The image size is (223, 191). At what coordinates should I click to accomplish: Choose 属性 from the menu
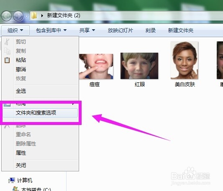[x=40, y=153]
